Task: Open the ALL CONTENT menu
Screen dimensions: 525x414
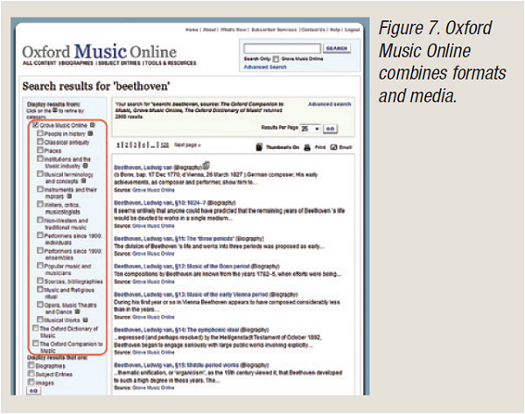Action: [39, 63]
